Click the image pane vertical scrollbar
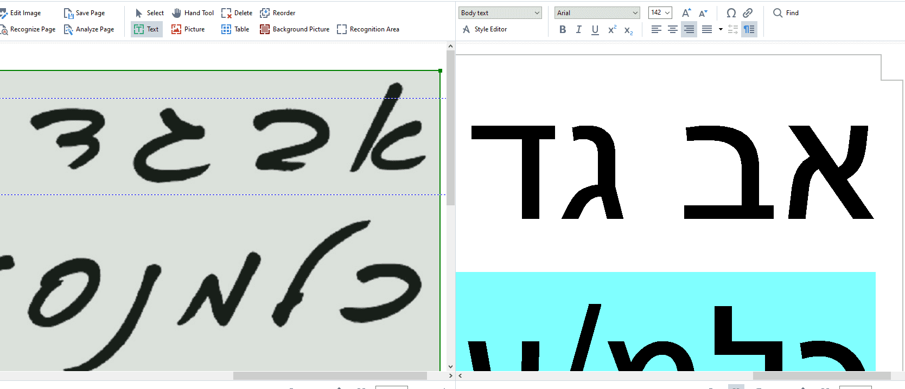905x389 pixels. pyautogui.click(x=450, y=128)
